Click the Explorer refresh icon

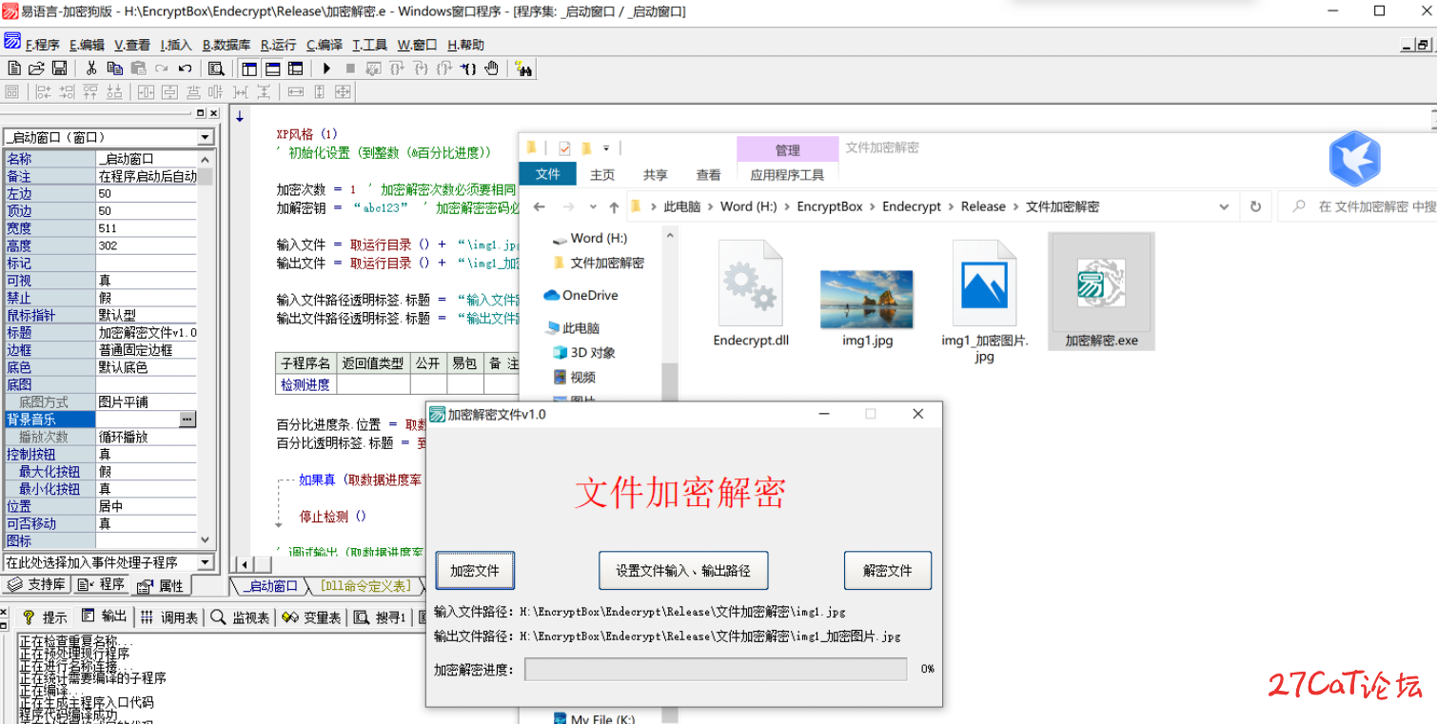coord(1255,206)
